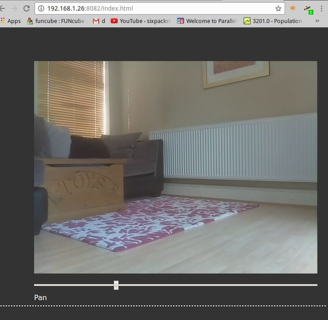View site information icon in address bar
This screenshot has height=320, width=328.
[41, 8]
